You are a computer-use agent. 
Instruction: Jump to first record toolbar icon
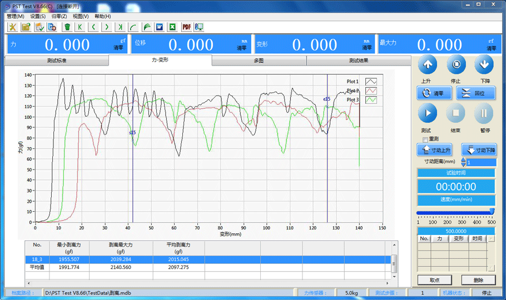pos(81,27)
